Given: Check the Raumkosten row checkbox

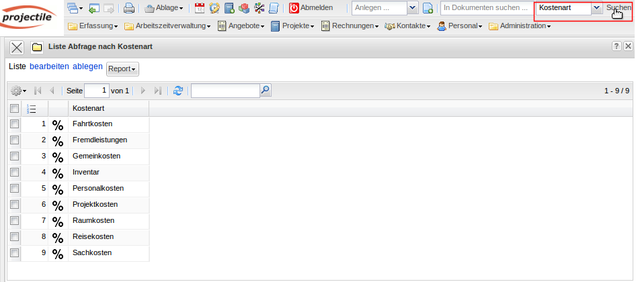Looking at the screenshot, I should coord(14,220).
